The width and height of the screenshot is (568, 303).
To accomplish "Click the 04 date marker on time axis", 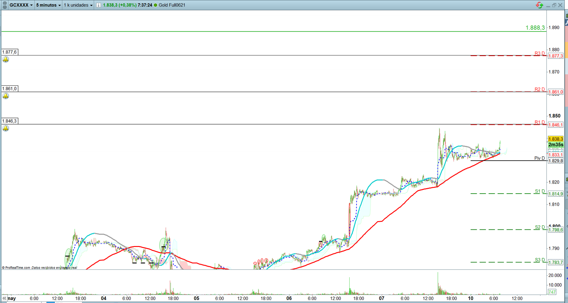I will click(x=104, y=298).
